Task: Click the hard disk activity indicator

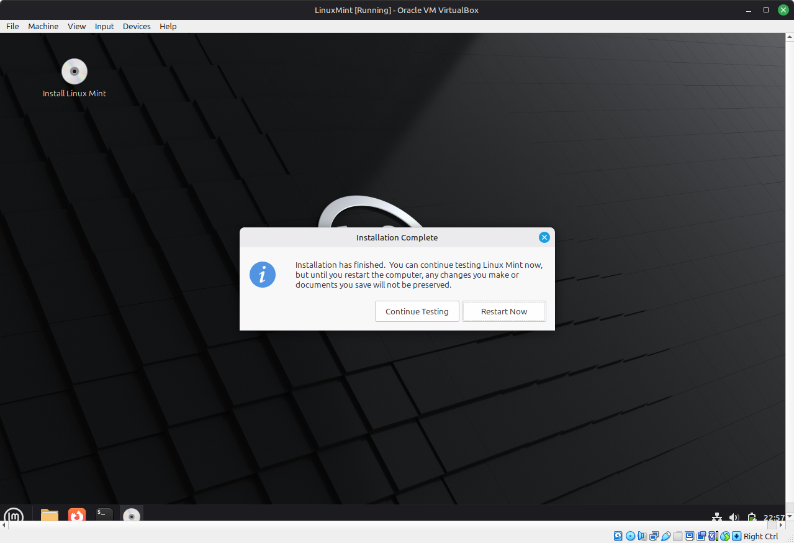Action: point(618,536)
